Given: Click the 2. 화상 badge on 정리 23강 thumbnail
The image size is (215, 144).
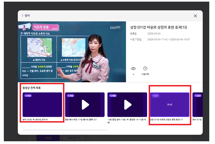Looking at the screenshot, I should tap(28, 96).
